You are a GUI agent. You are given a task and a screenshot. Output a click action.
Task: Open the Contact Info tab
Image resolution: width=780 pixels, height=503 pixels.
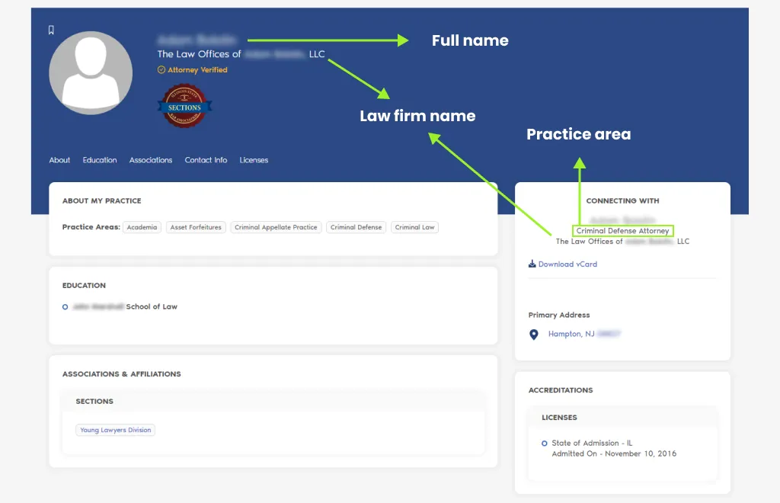click(206, 160)
